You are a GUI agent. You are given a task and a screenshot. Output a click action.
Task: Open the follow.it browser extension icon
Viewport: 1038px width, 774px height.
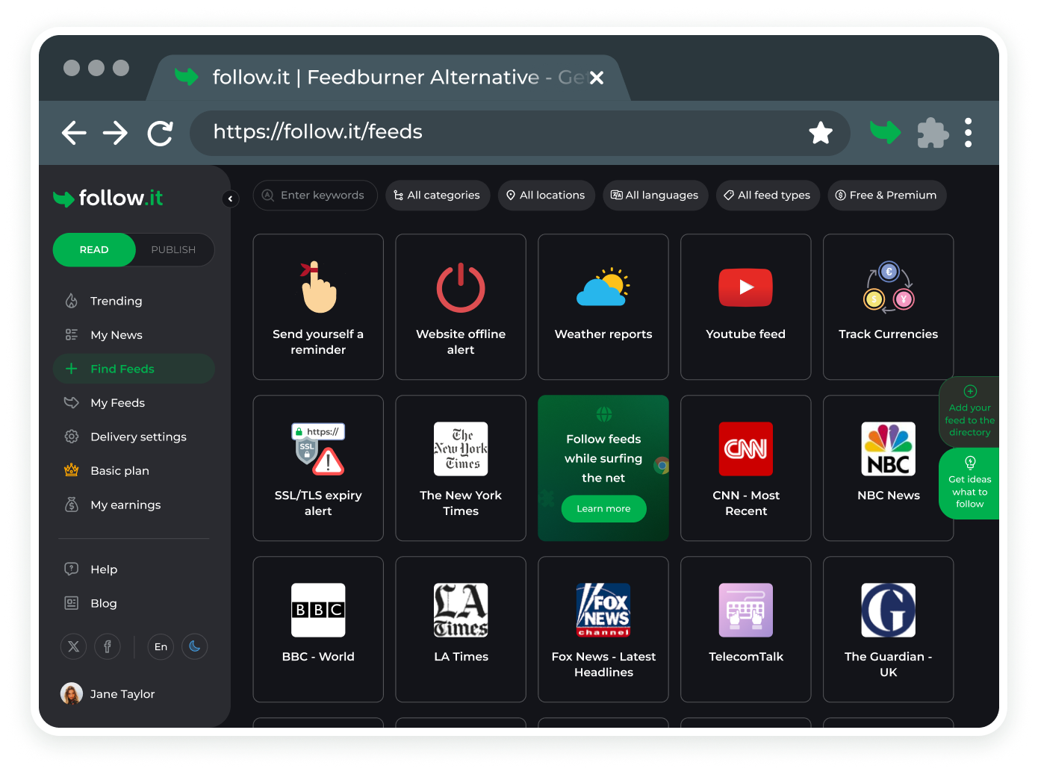(885, 133)
